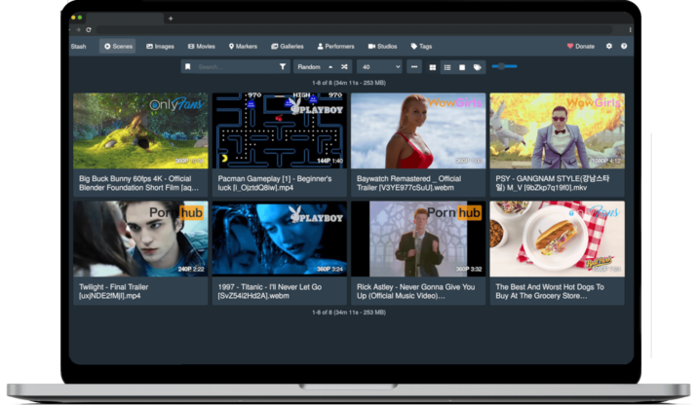Click Pornhub logo on Twilight card

176,213
